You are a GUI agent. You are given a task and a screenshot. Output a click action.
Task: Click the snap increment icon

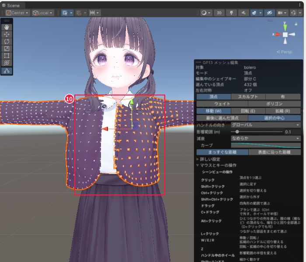point(79,13)
